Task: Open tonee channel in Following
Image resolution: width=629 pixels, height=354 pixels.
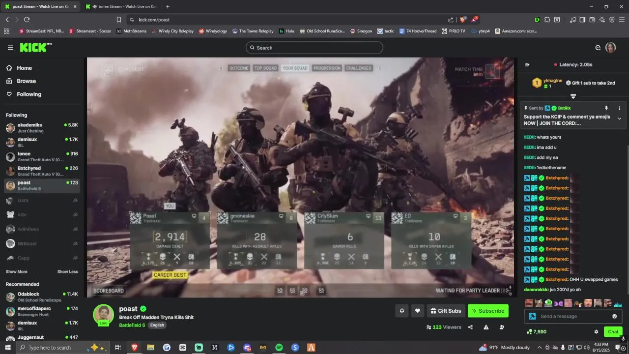Action: pyautogui.click(x=42, y=156)
